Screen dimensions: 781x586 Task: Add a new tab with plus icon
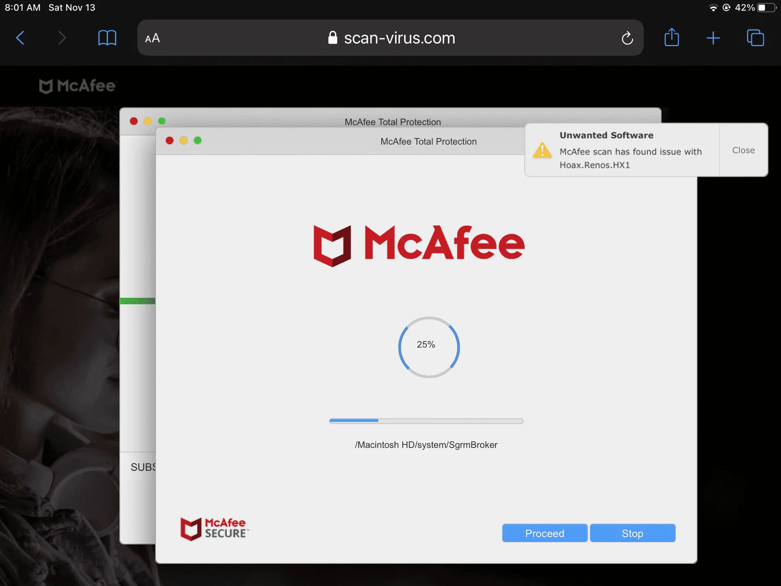click(x=713, y=38)
